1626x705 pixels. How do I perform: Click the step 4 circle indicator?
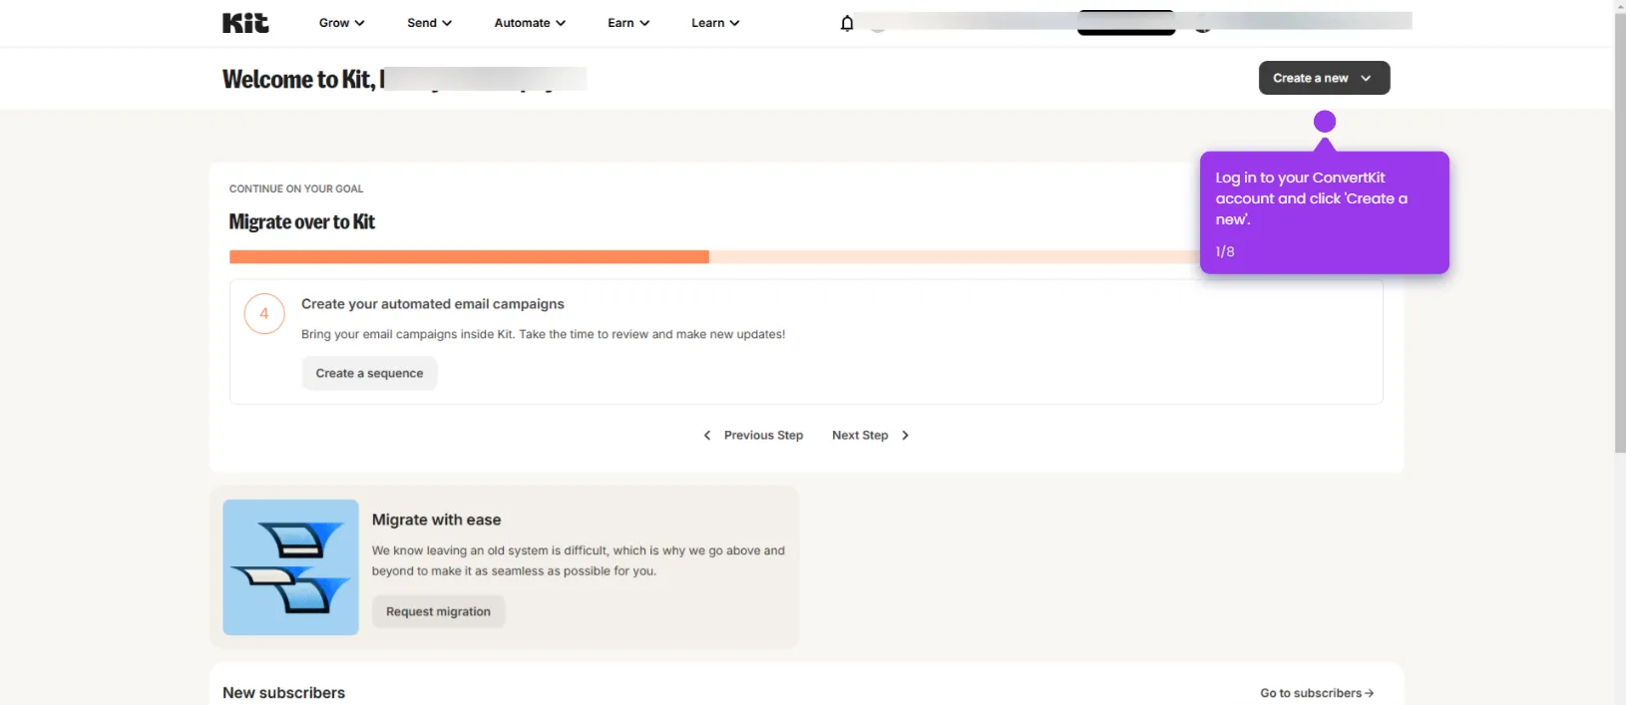click(264, 313)
